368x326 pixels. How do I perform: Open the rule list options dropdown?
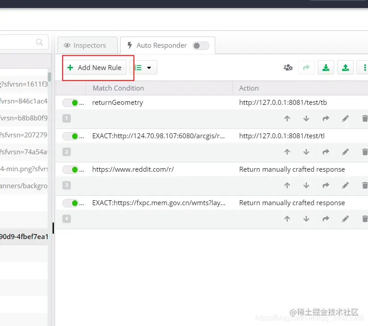[143, 68]
